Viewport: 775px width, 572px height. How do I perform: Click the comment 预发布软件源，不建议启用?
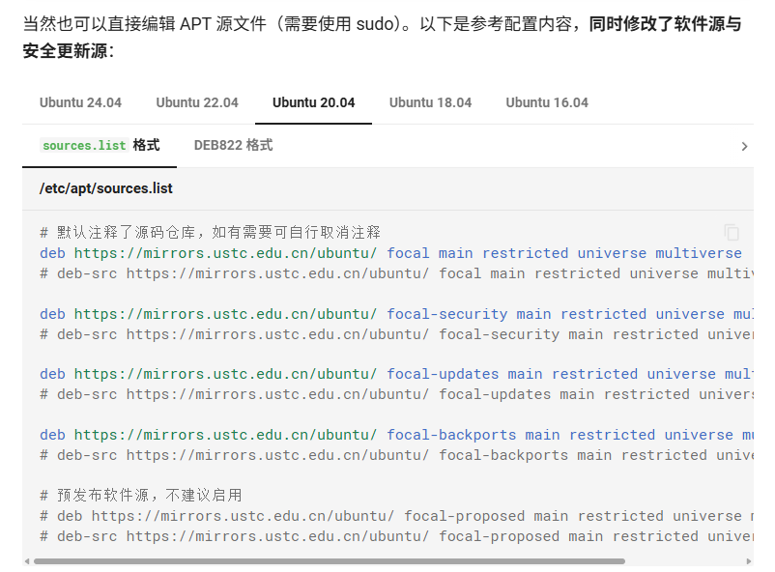pos(141,496)
